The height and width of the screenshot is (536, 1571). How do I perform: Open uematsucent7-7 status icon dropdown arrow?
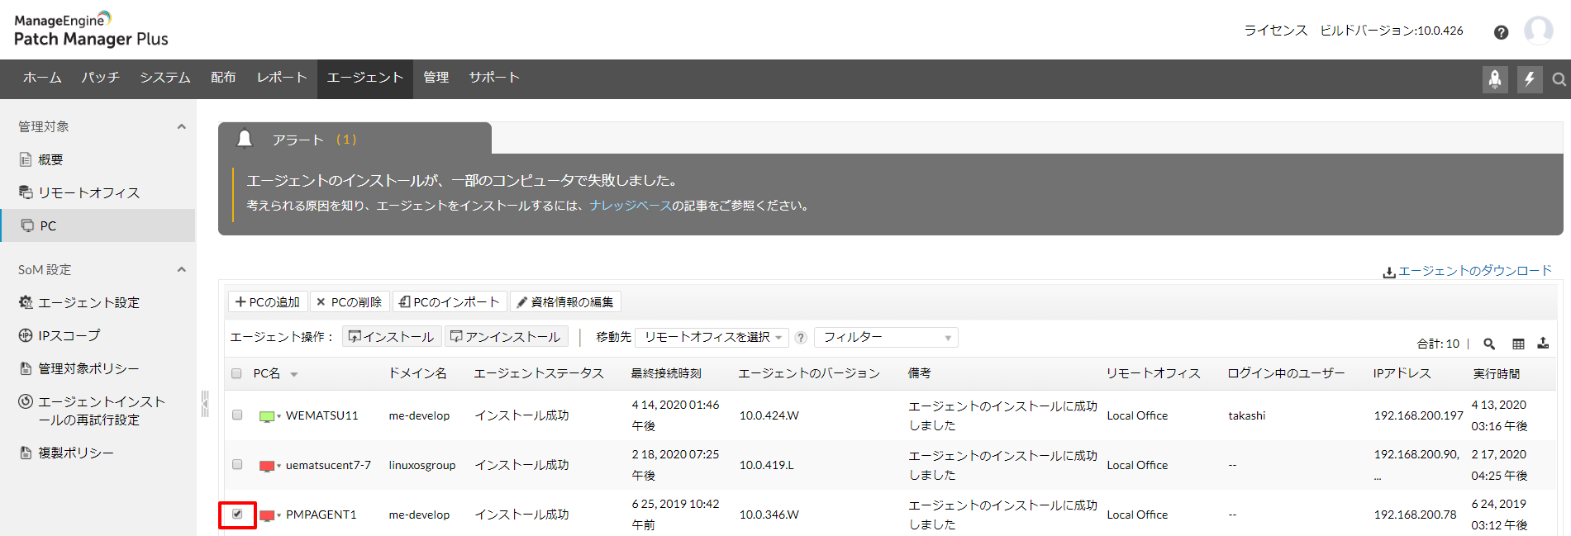coord(279,466)
